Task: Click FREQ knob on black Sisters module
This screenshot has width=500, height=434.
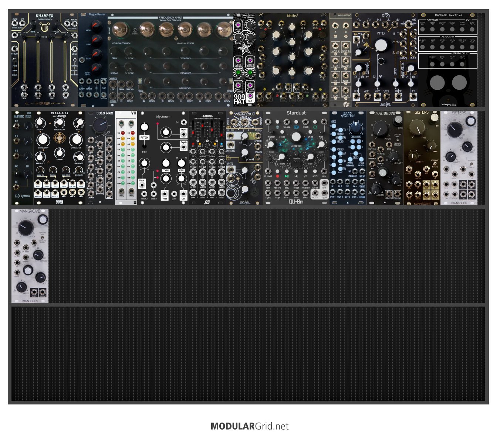Action: [418, 127]
